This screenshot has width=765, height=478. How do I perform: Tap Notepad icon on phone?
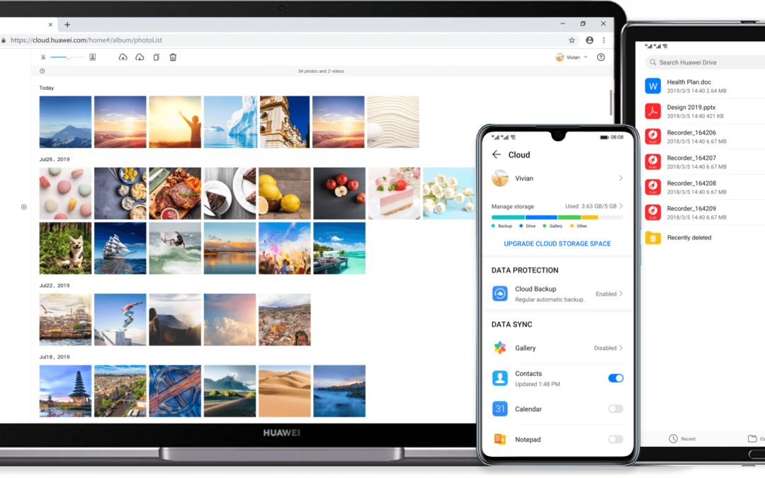click(499, 439)
